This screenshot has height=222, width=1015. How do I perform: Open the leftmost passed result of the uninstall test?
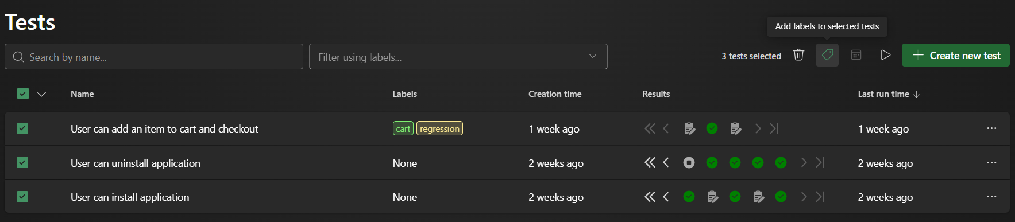pos(712,163)
